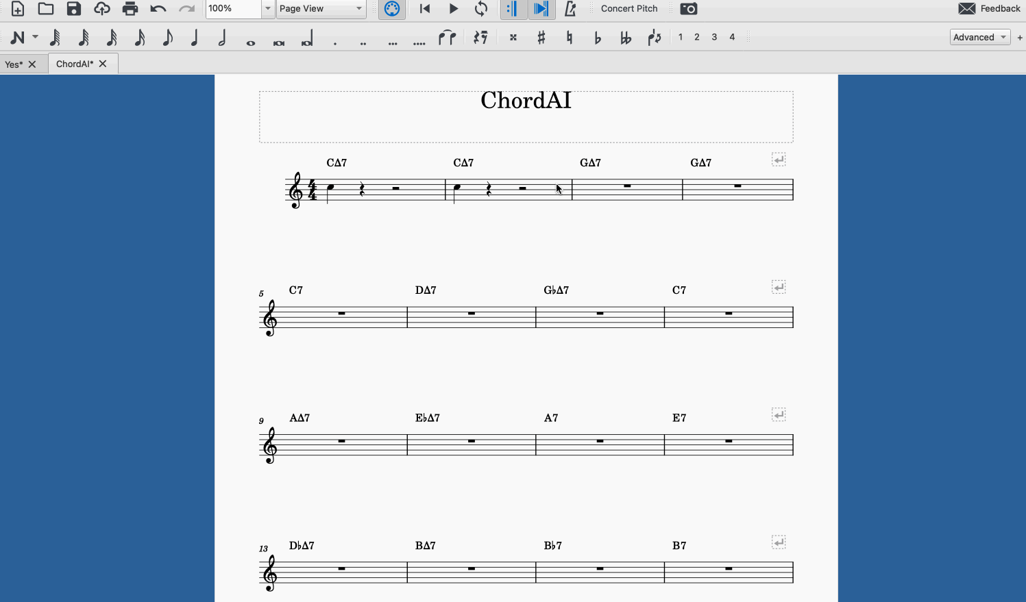Enable loop playback
The image size is (1026, 602).
(x=481, y=9)
